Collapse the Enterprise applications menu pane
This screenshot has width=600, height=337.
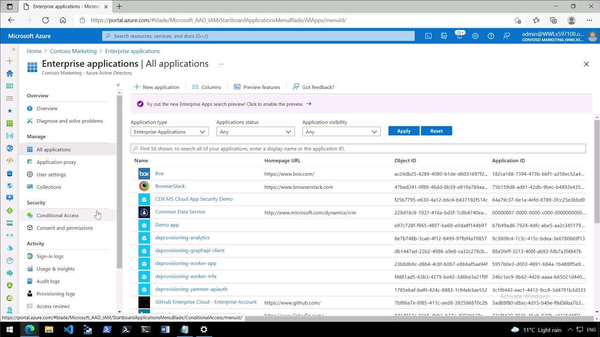point(118,85)
